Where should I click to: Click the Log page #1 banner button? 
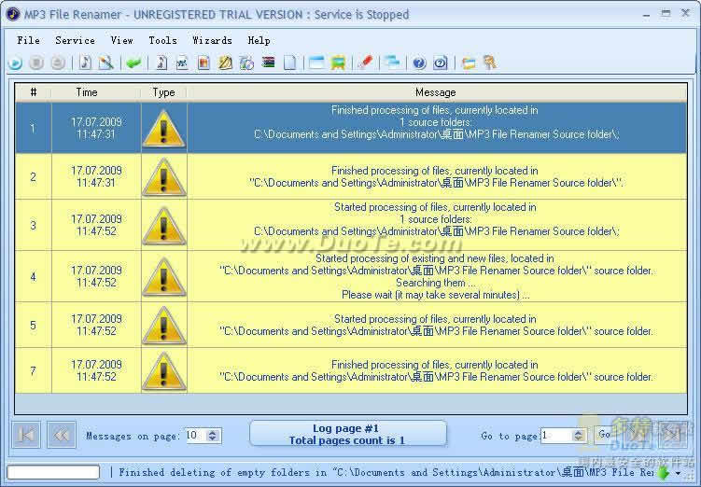coord(348,434)
